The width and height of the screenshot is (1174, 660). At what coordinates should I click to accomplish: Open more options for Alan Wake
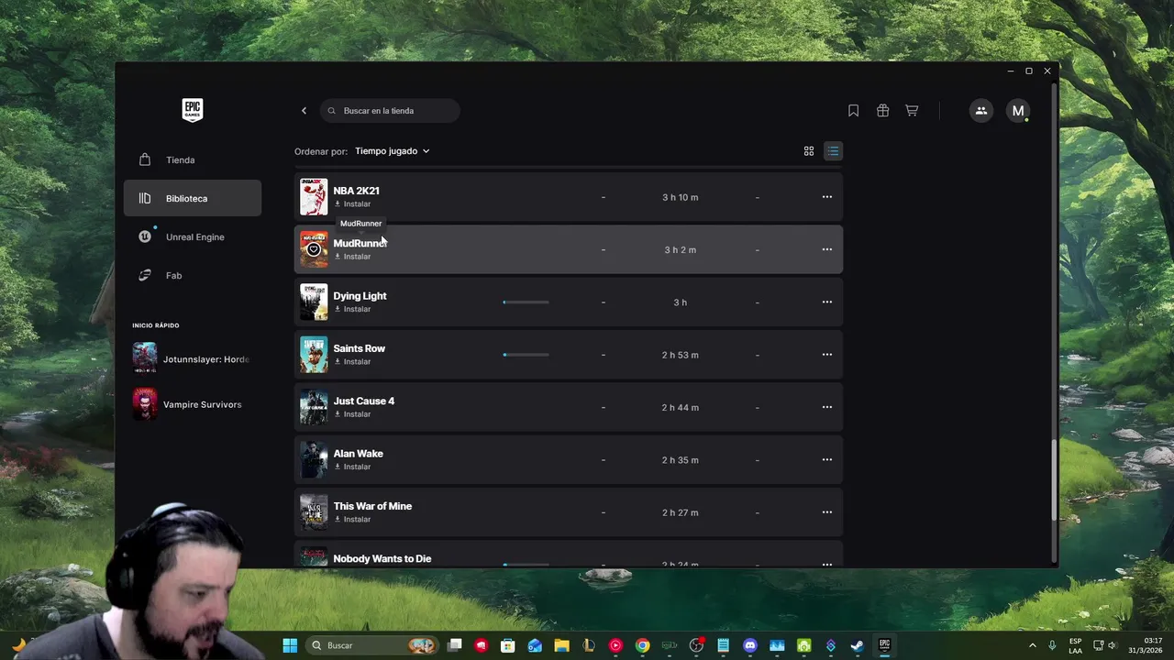(827, 459)
